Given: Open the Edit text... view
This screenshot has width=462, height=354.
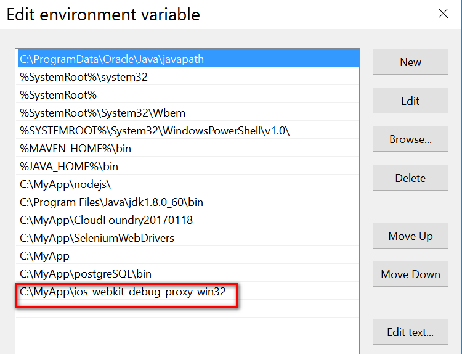Looking at the screenshot, I should pos(410,332).
